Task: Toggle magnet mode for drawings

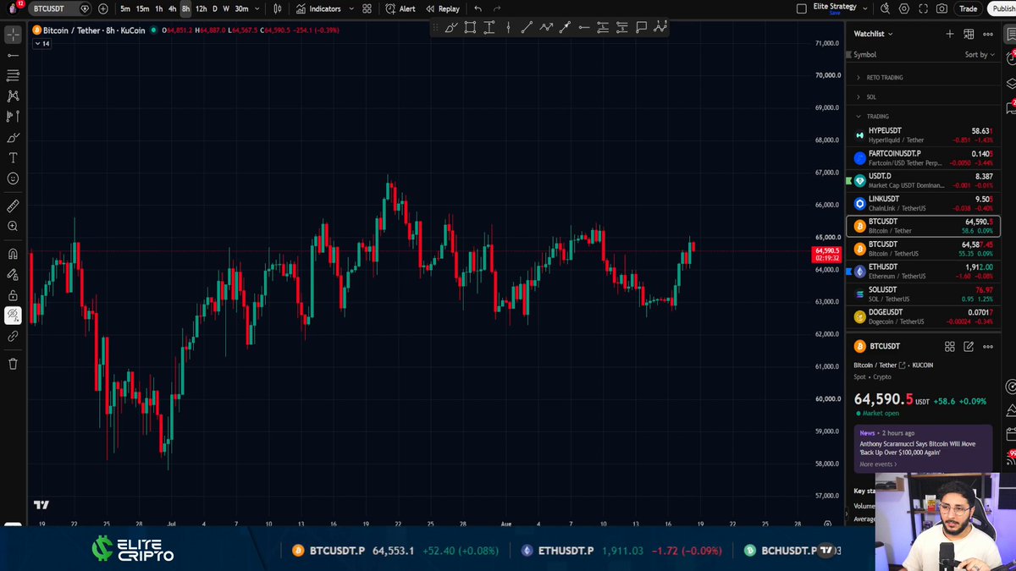Action: tap(13, 254)
